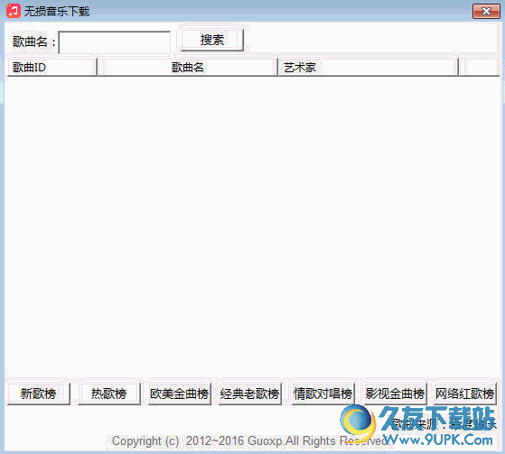Image resolution: width=505 pixels, height=454 pixels.
Task: Open the 网络红歌榜 chart
Action: (464, 394)
